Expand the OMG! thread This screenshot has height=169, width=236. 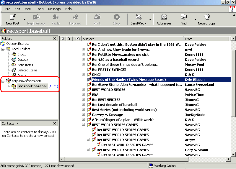coord(83,74)
